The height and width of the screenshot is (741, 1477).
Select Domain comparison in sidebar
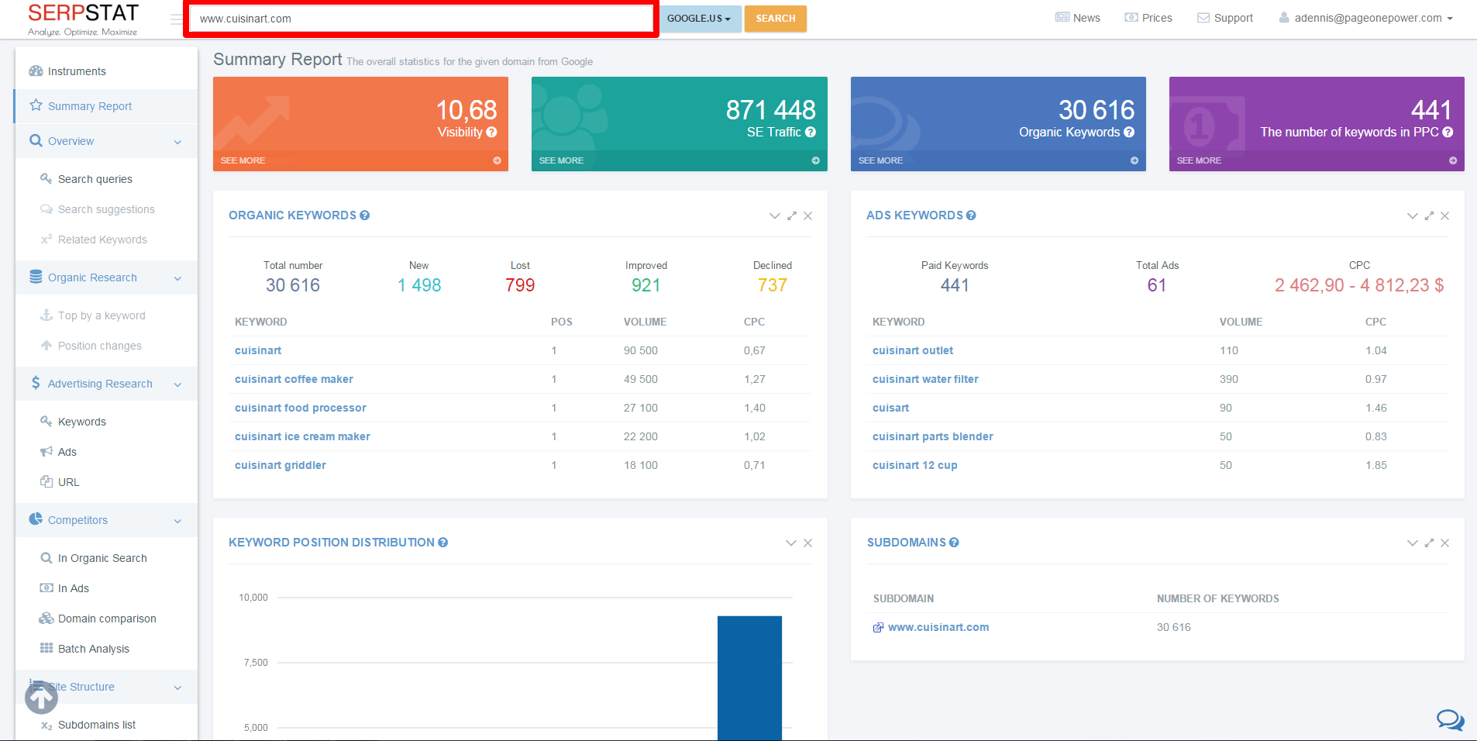click(x=107, y=619)
